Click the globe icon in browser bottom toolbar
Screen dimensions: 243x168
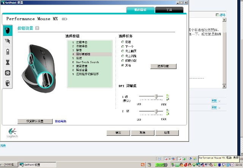[x=173, y=159]
